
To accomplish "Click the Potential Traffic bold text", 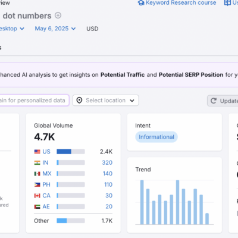I will 123,75.
